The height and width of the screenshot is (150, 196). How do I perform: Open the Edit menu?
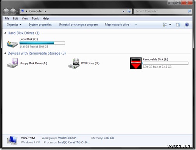click(x=16, y=19)
